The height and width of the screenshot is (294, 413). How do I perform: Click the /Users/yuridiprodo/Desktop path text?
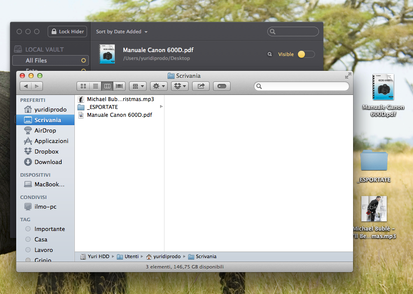[x=157, y=58]
